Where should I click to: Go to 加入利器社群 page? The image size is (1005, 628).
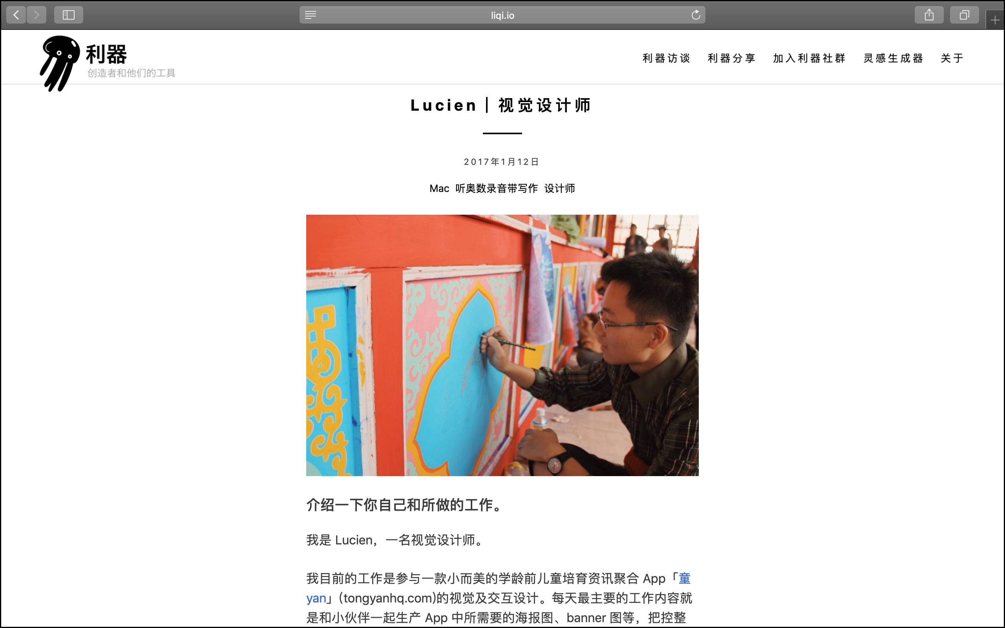809,58
